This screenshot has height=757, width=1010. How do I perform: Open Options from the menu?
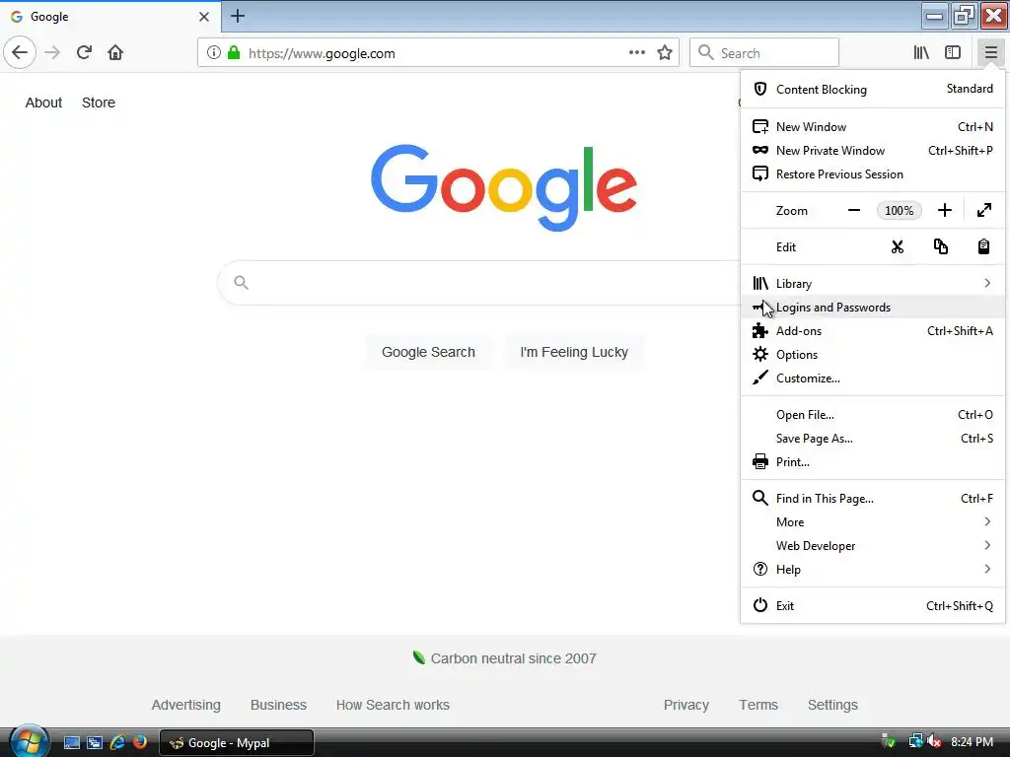tap(873, 355)
